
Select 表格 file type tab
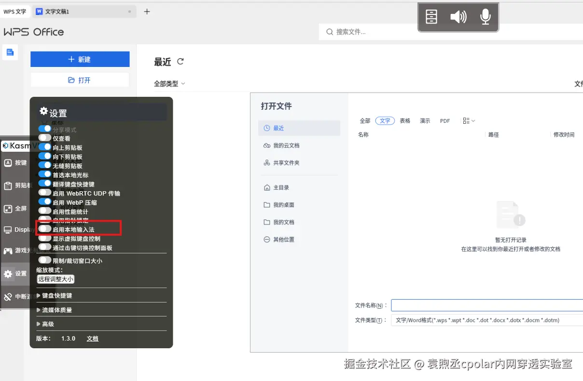(405, 121)
